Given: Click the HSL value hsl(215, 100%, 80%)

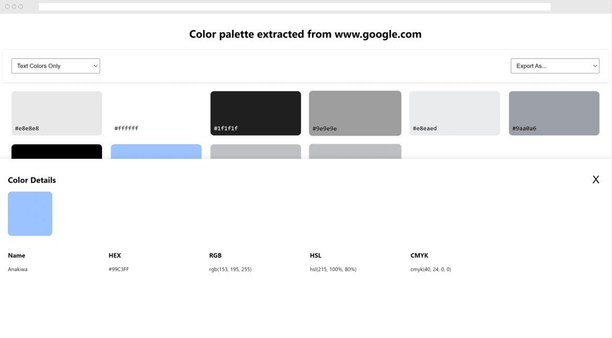Looking at the screenshot, I should (333, 270).
